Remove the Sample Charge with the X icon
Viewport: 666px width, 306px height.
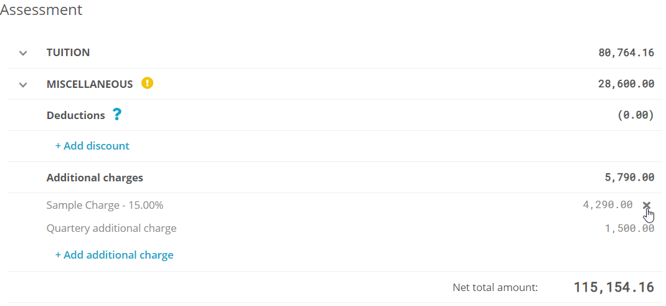[x=647, y=205]
